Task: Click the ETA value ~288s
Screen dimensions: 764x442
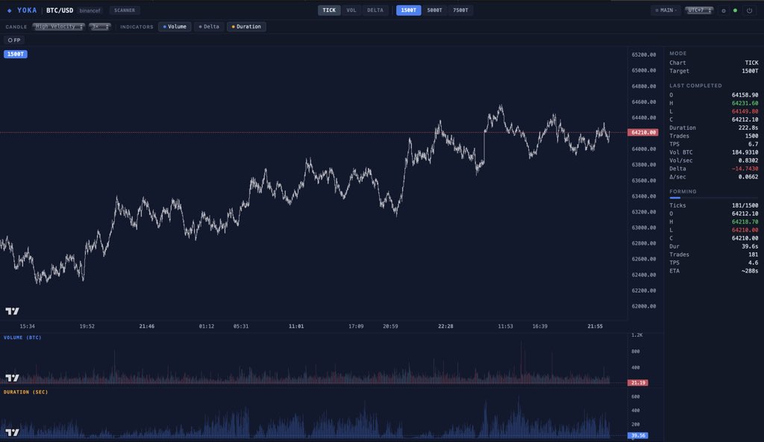Action: coord(749,271)
